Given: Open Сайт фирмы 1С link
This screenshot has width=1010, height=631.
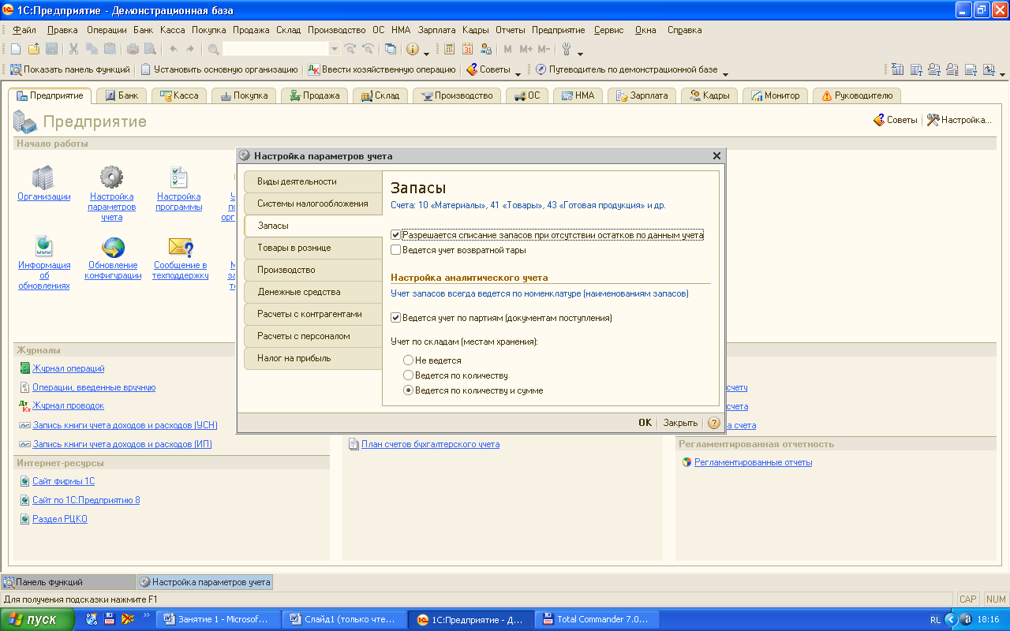Looking at the screenshot, I should 63,481.
